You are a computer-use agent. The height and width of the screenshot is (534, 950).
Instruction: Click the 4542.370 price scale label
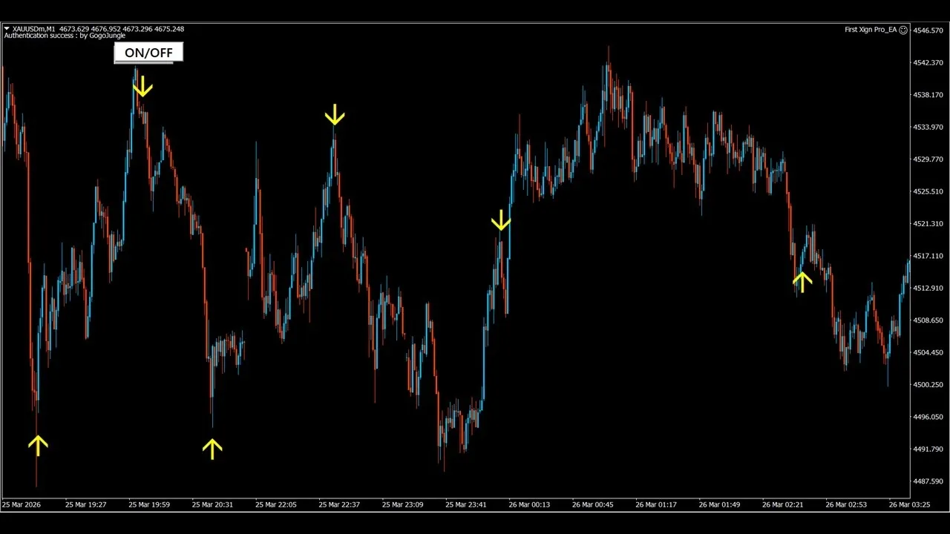[930, 62]
